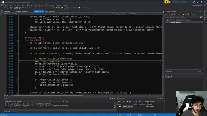Screen dimensions: 207x116
Task: Click the bookmark toolbar icon
Action: [79, 8]
